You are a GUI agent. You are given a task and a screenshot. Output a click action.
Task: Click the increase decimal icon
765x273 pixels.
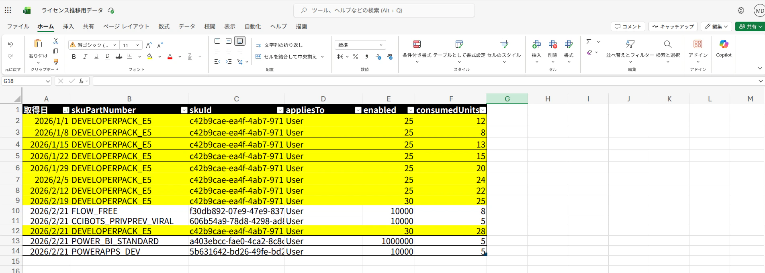[378, 57]
